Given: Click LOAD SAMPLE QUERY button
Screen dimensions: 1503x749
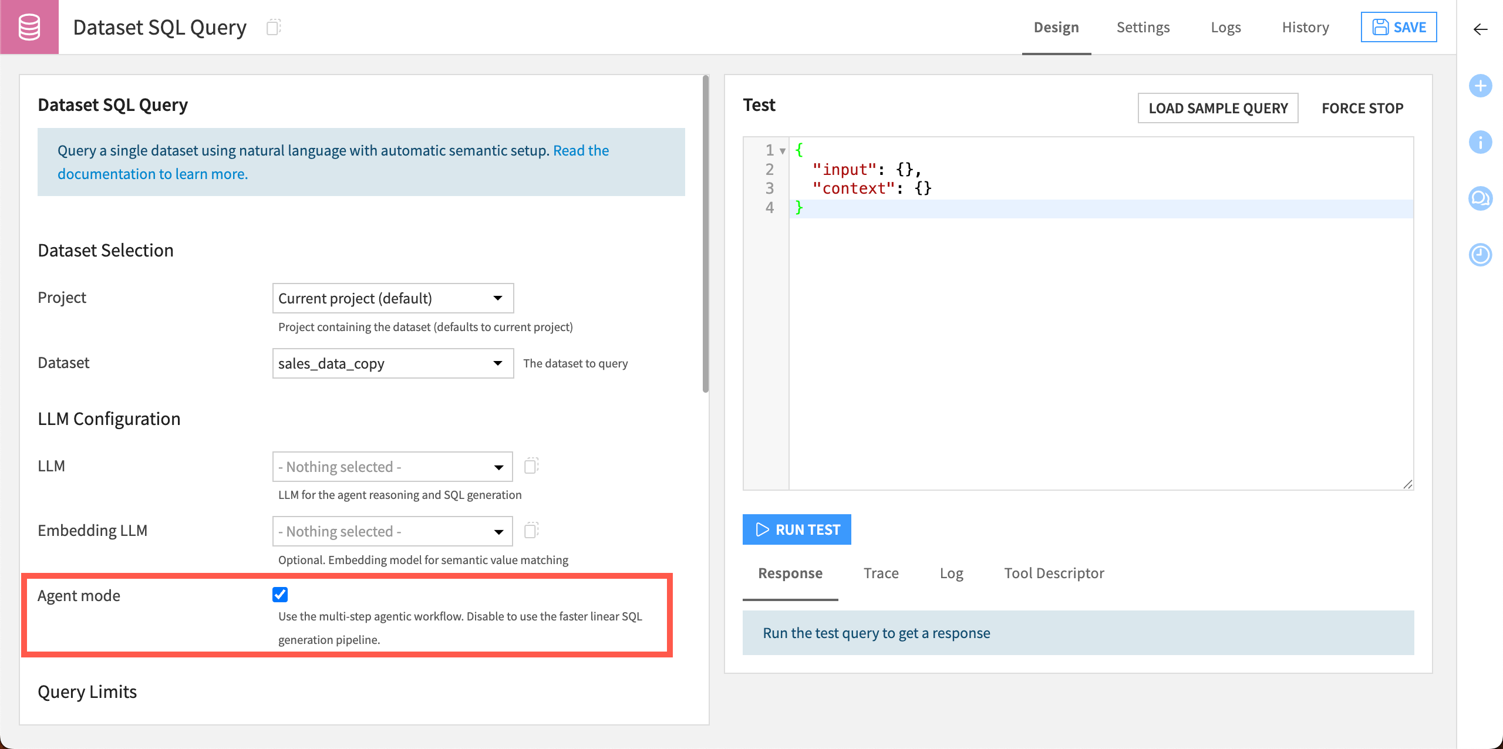Looking at the screenshot, I should tap(1218, 108).
